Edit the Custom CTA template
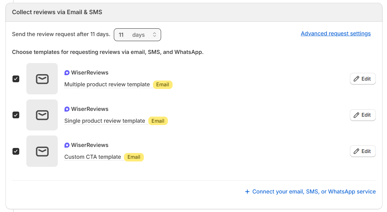Image resolution: width=387 pixels, height=212 pixels. point(363,151)
